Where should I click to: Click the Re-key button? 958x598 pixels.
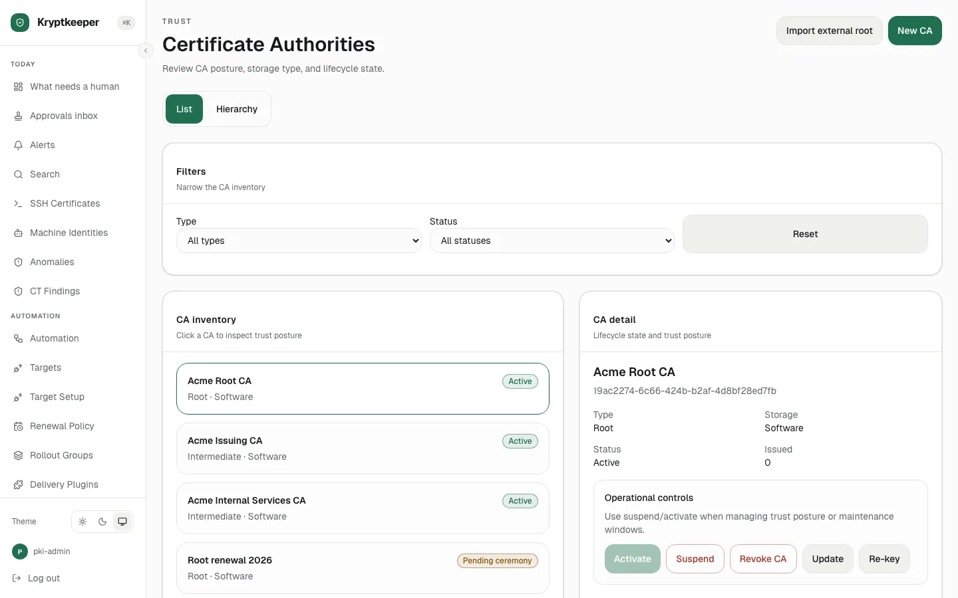pos(884,559)
